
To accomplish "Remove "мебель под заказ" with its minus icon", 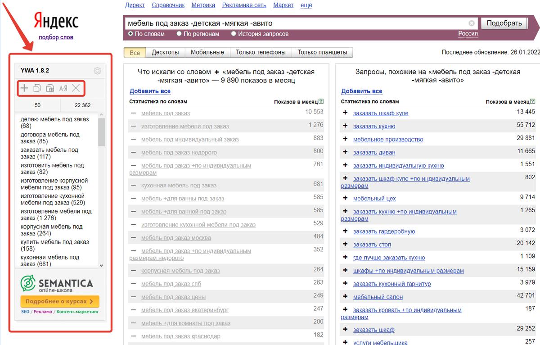I will click(134, 113).
